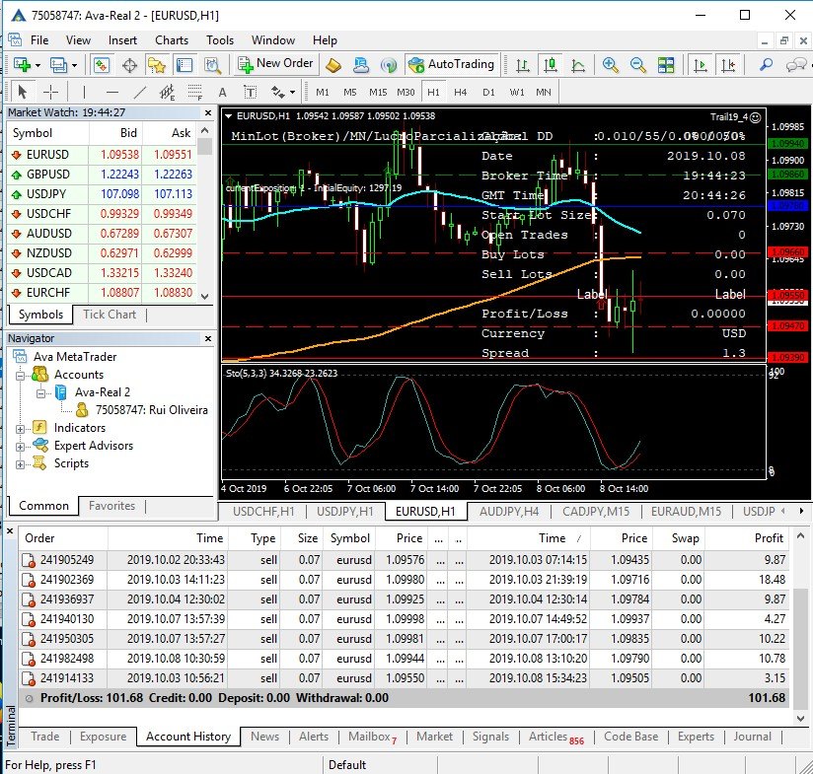
Task: Select the Fibonacci Retracement tool
Action: (x=195, y=93)
